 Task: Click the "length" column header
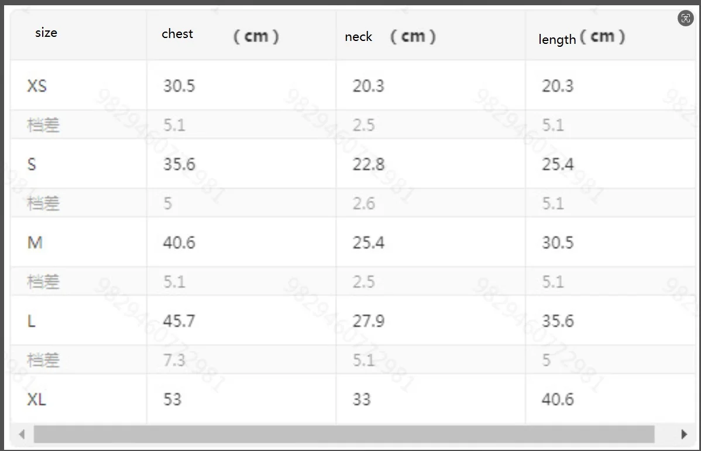557,40
